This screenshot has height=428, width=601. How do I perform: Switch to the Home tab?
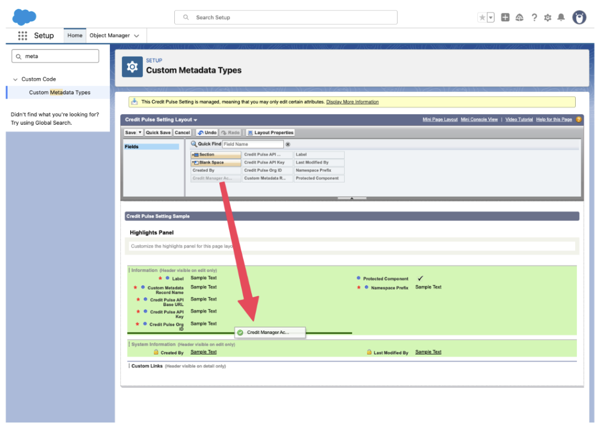75,36
